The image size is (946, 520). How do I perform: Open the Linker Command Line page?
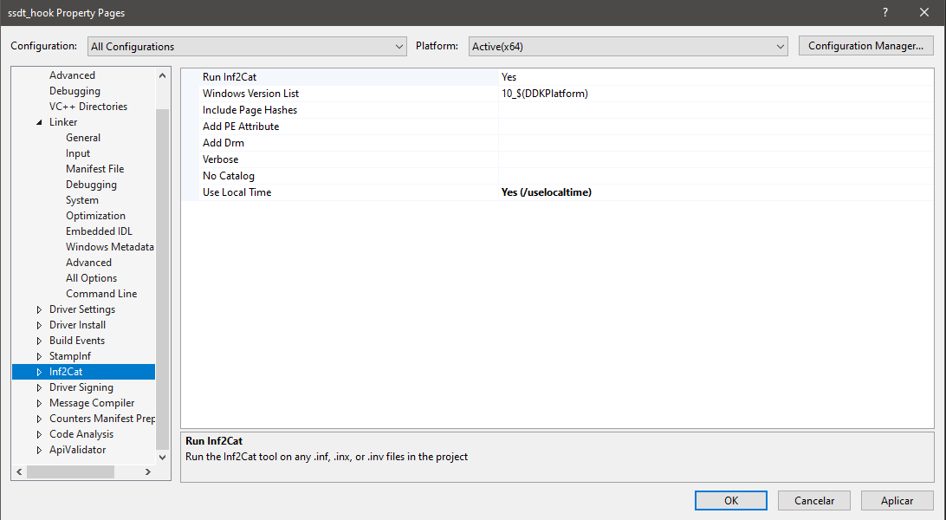pyautogui.click(x=101, y=294)
